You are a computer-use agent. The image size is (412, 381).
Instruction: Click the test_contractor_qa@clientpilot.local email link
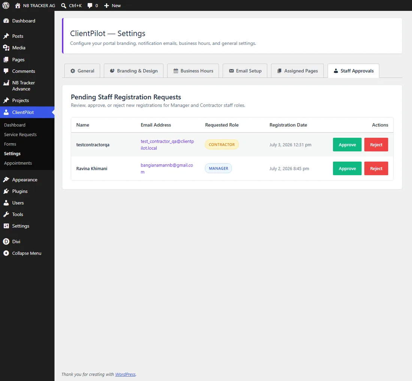pyautogui.click(x=167, y=145)
